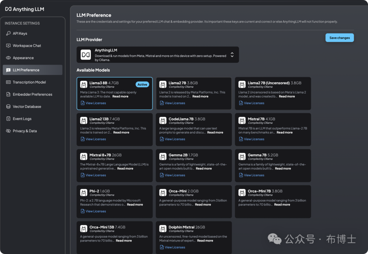Screen dimensions: 368x254
Task: Click the Transcription Model CC icon
Action: coord(8,82)
